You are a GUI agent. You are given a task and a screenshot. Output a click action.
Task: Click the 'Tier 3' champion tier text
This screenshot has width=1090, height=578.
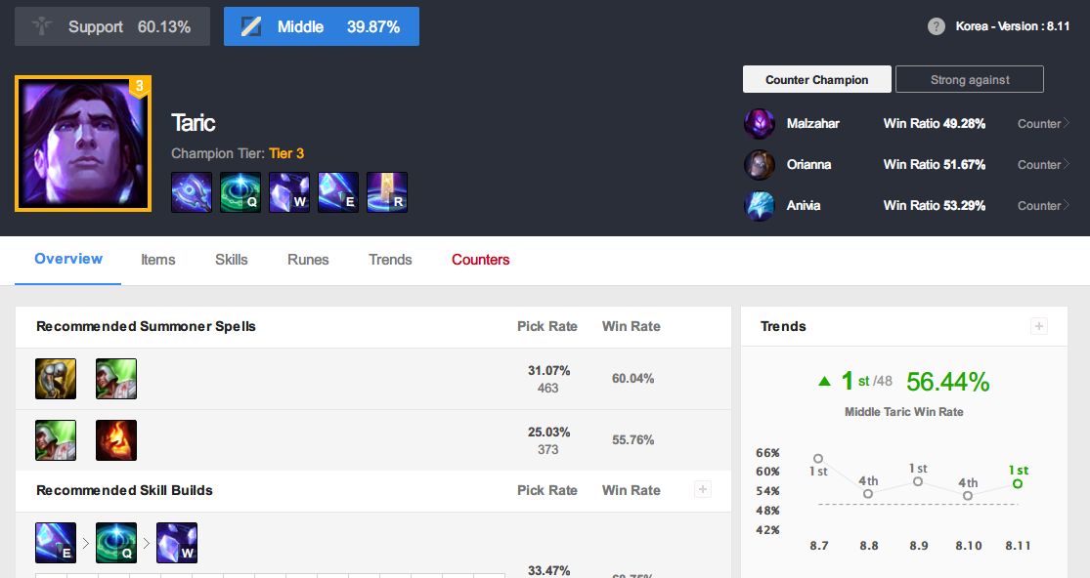click(286, 153)
